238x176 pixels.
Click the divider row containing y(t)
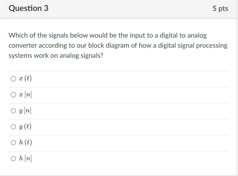click(119, 126)
